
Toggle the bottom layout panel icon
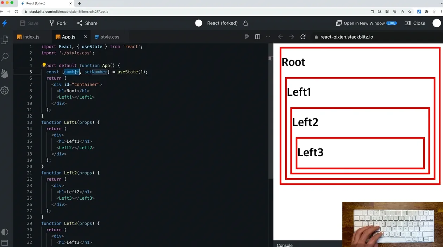click(5, 243)
